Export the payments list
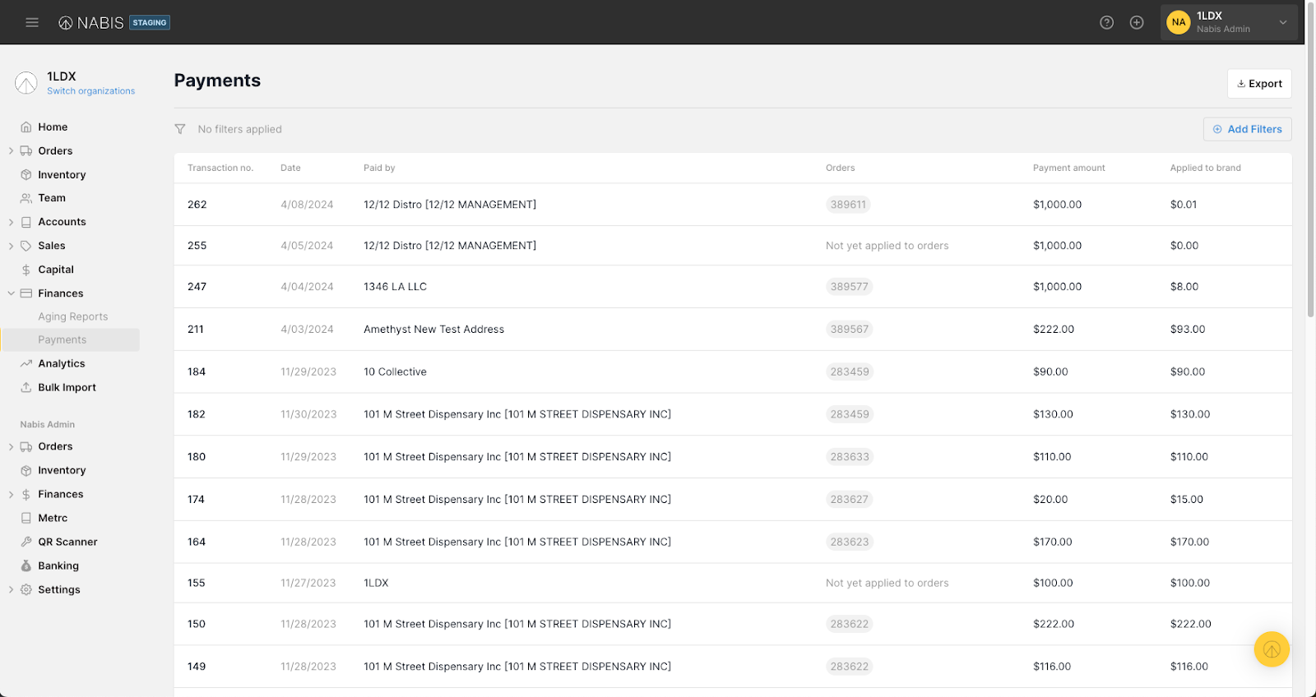The image size is (1316, 697). [x=1258, y=84]
